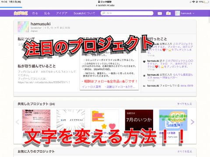210x157 pixels.
Task: Click the お気に入りのプロジェクト heading
Action: pyautogui.click(x=36, y=151)
